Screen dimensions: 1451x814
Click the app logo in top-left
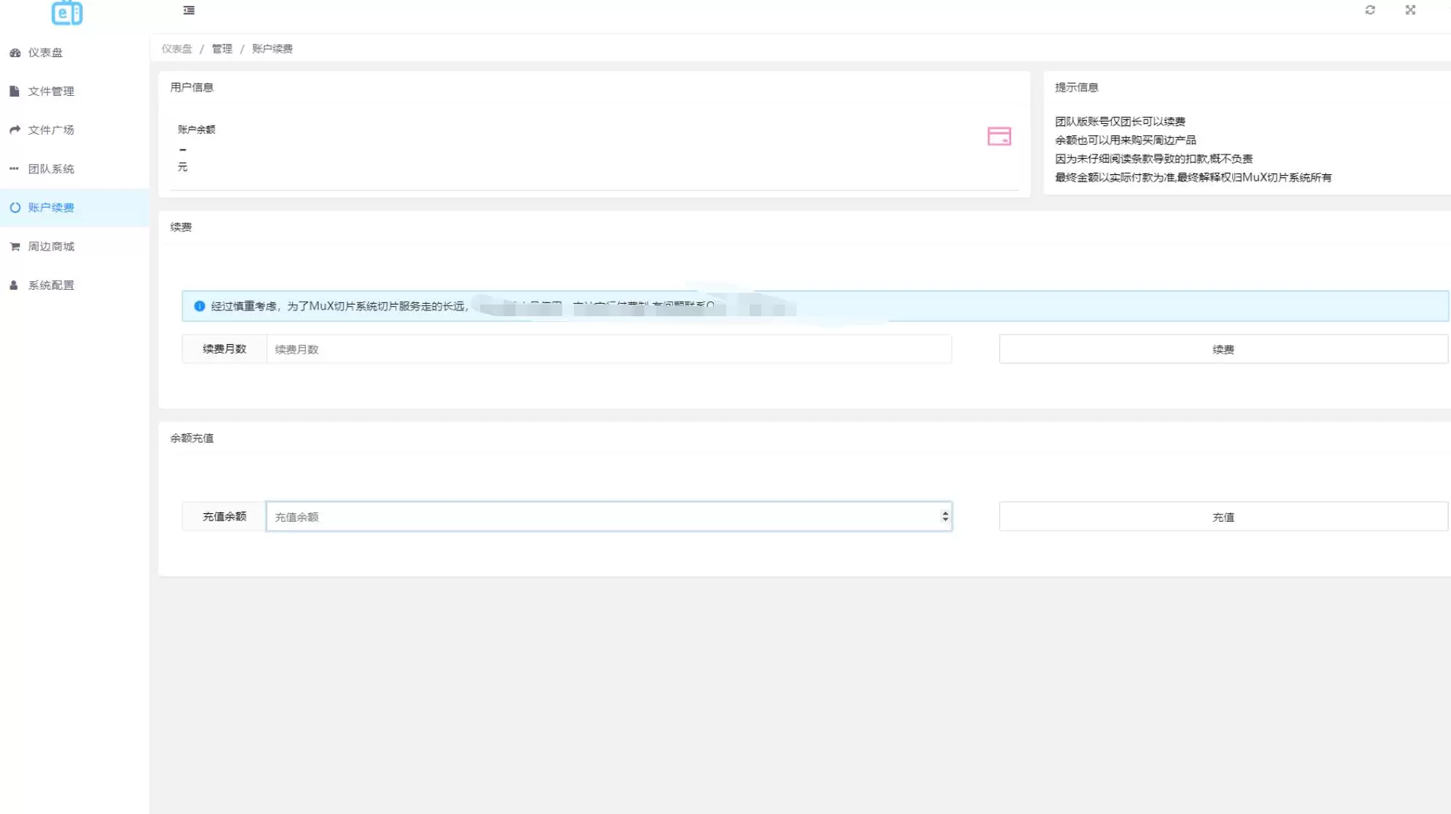67,12
